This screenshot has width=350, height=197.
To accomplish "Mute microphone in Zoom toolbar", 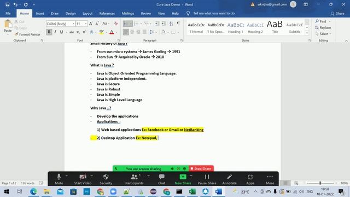I will 59,179.
